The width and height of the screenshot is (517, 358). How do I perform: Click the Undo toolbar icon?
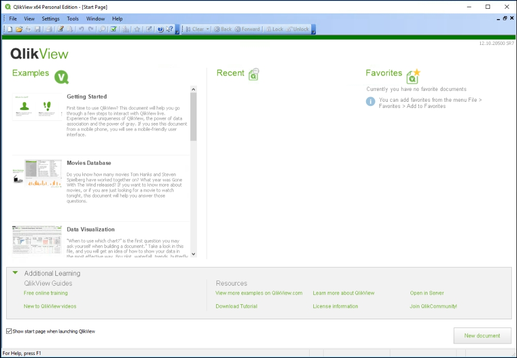81,29
